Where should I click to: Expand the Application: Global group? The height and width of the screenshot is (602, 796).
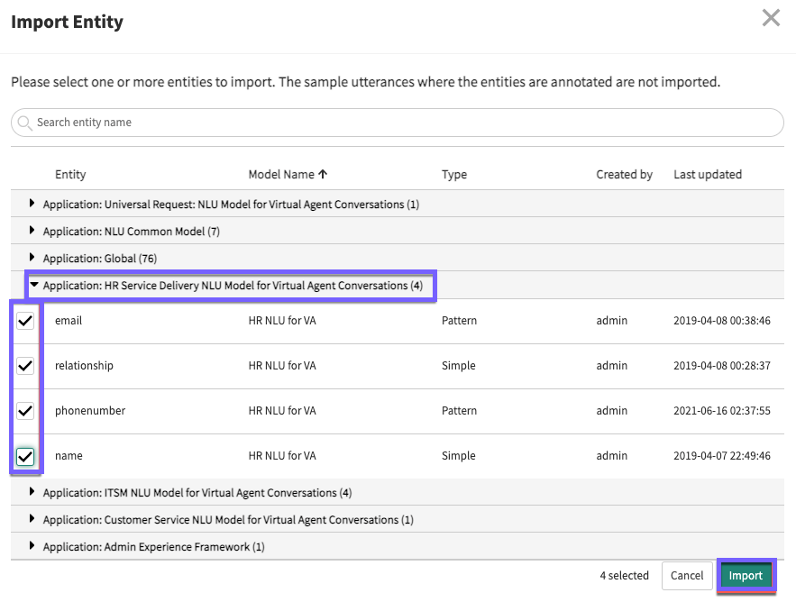(32, 258)
